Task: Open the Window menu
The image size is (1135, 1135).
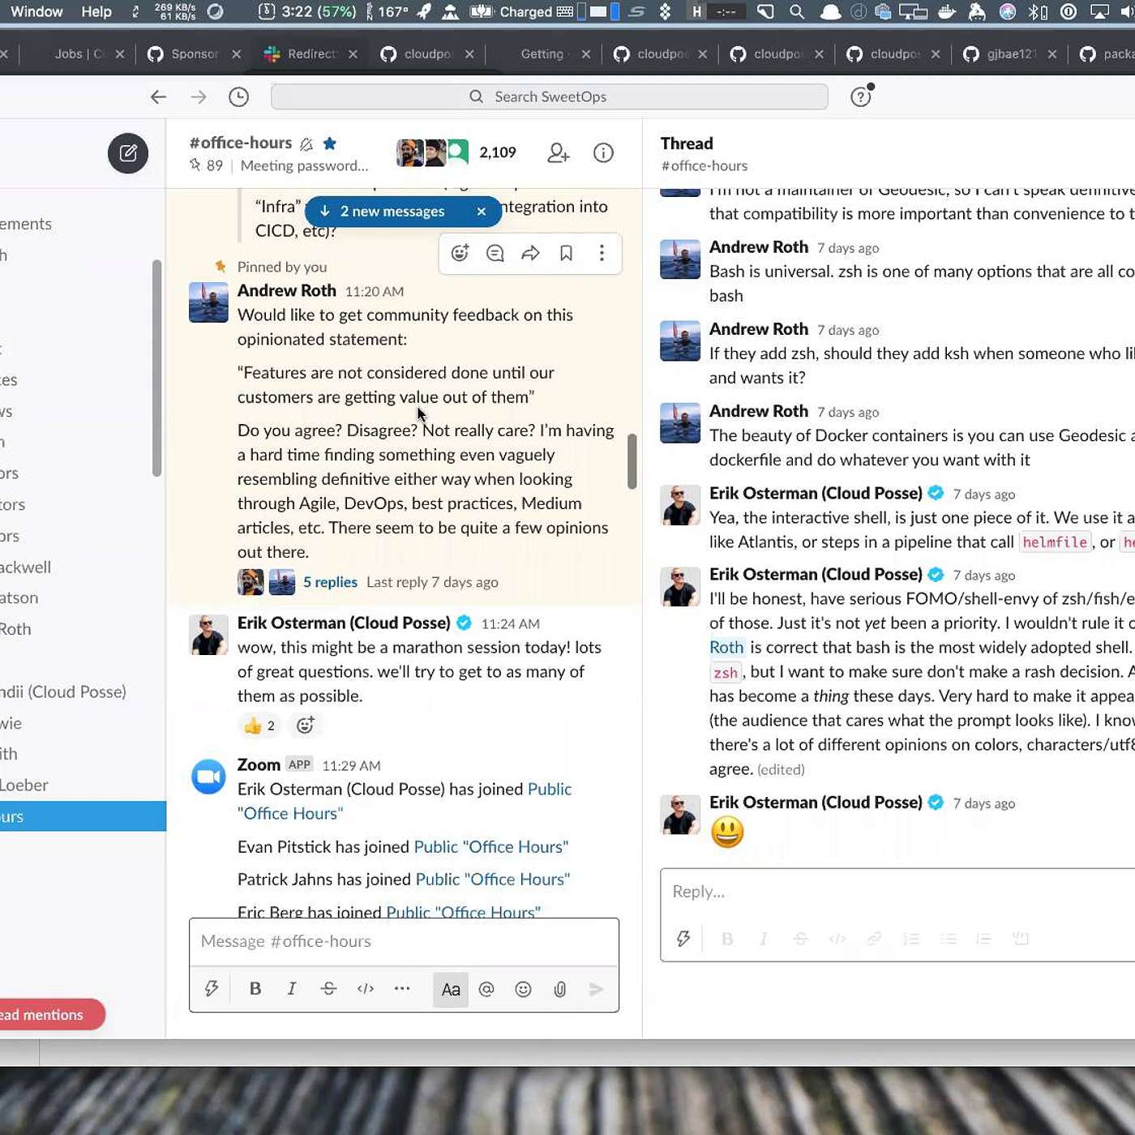Action: pyautogui.click(x=36, y=11)
